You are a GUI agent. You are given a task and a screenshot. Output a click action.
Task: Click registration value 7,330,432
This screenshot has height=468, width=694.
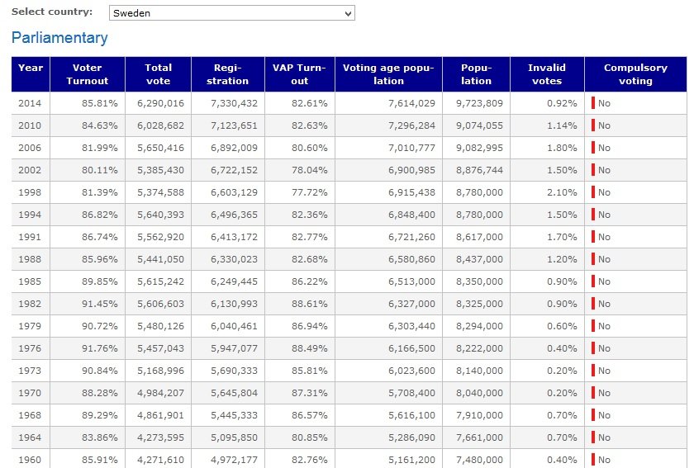(x=234, y=103)
